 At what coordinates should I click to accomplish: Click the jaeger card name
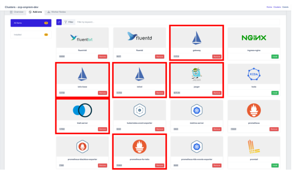pyautogui.click(x=197, y=87)
